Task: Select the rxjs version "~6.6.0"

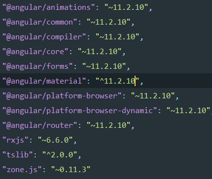Action: point(55,140)
